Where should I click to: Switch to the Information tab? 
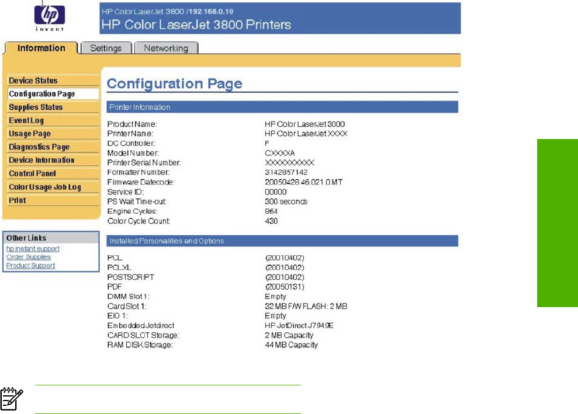pyautogui.click(x=41, y=48)
